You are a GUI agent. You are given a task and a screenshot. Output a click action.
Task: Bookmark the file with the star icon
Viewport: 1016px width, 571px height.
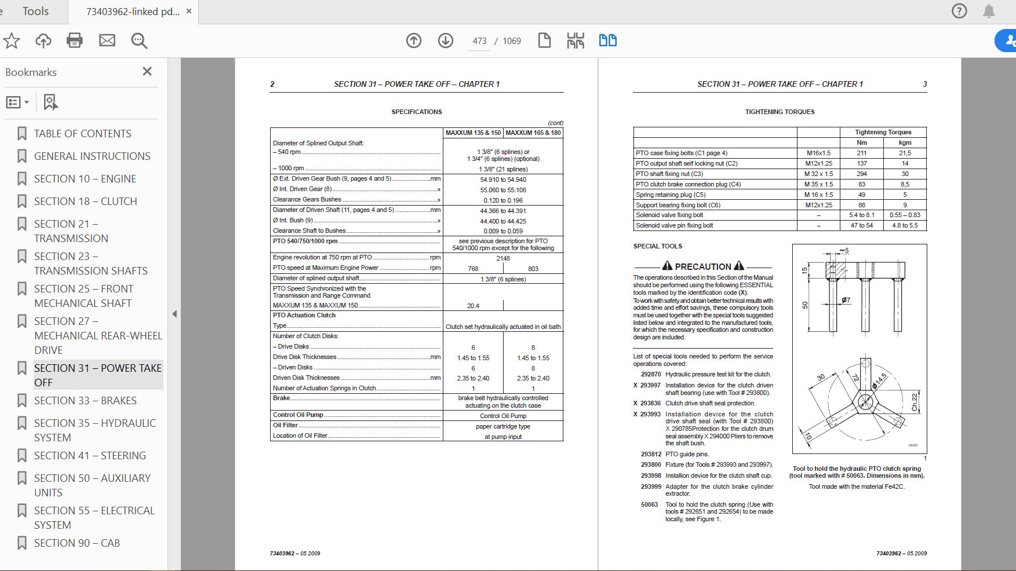tap(12, 41)
